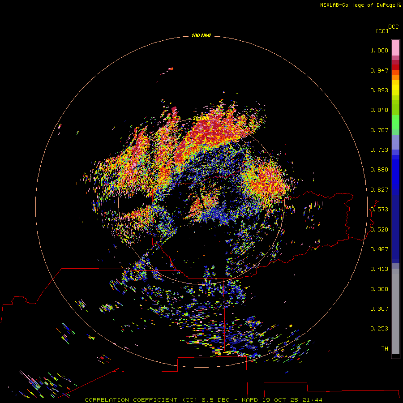The height and width of the screenshot is (403, 403).
Task: Select the lavender colorbar segment
Action: 395,142
